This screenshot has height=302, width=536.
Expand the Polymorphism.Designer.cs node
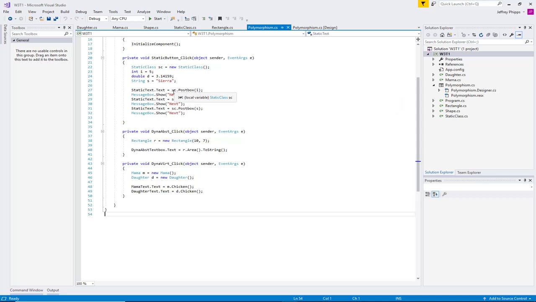439,90
